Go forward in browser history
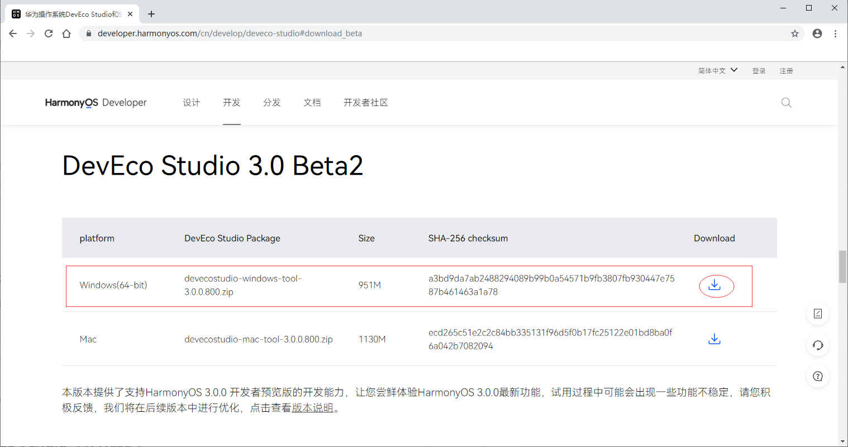 coord(31,33)
